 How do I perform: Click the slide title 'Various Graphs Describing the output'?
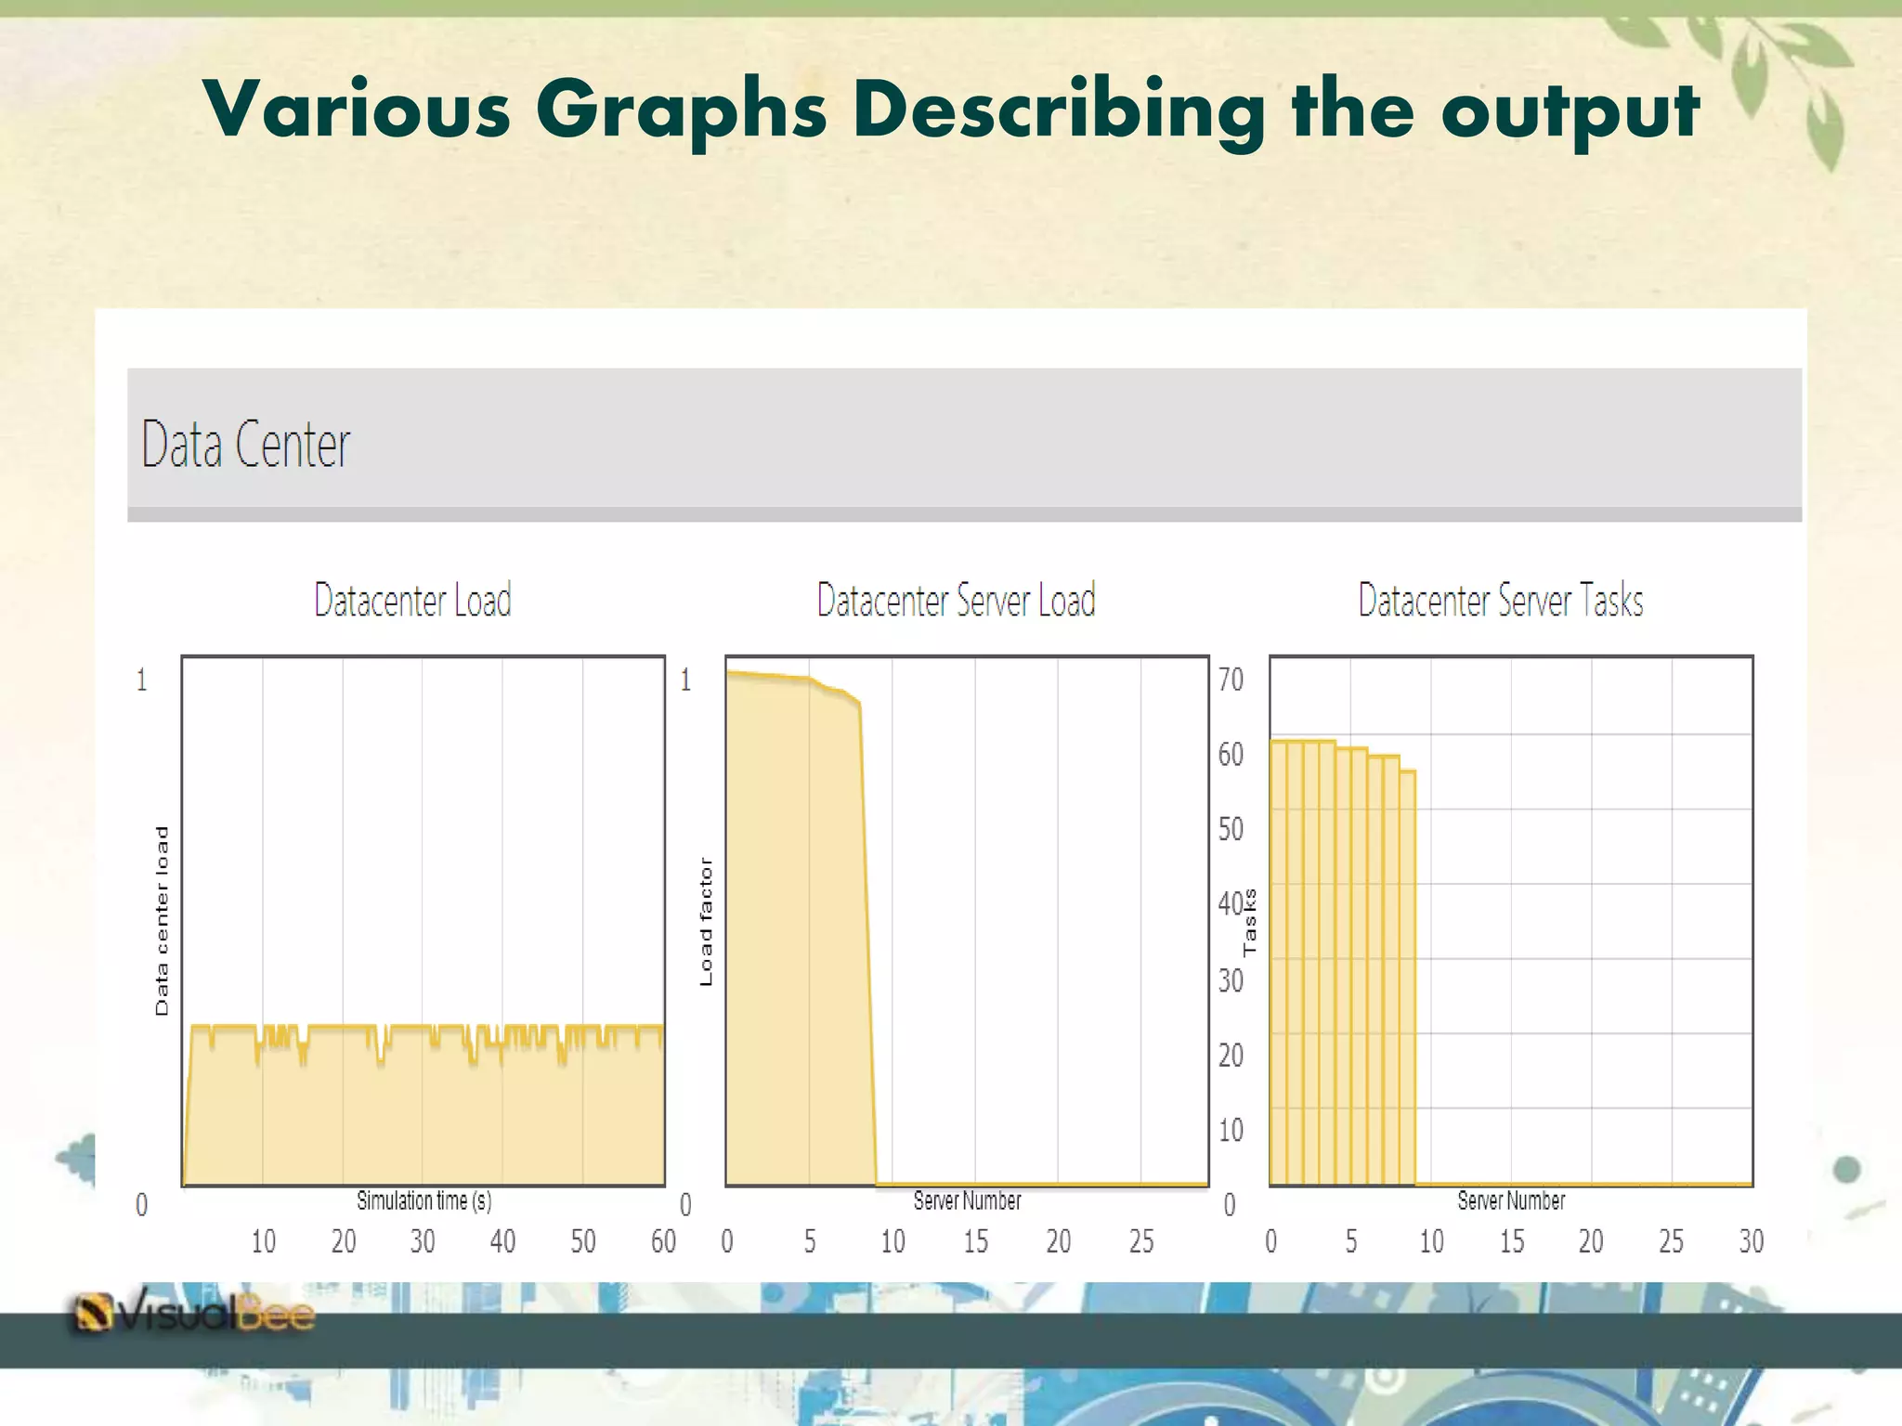coord(951,111)
